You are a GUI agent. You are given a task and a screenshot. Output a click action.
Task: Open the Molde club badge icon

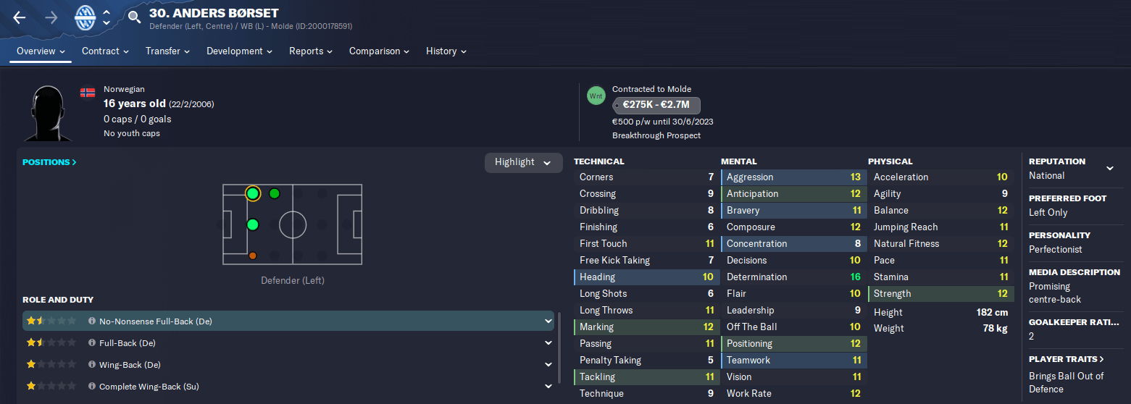click(x=85, y=18)
